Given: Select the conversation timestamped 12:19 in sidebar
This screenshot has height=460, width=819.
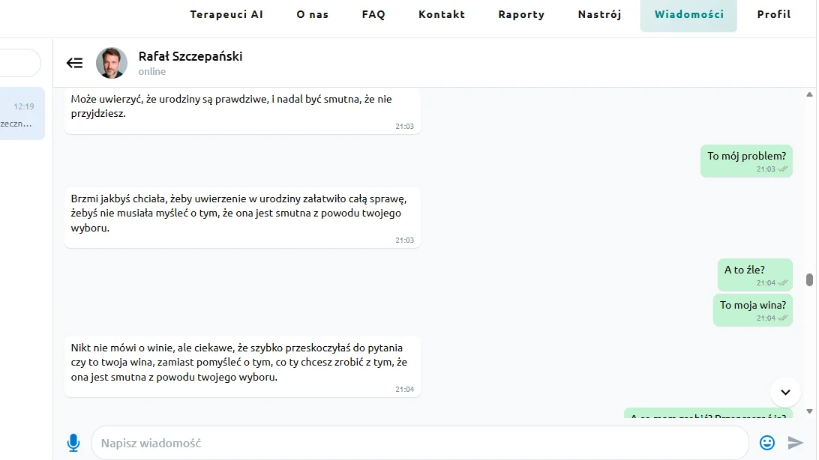Looking at the screenshot, I should pyautogui.click(x=22, y=114).
